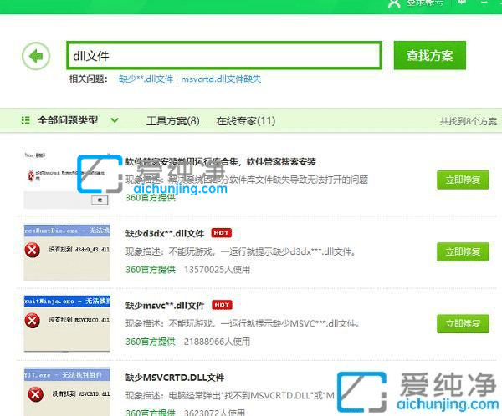Click the list icon beside 全部问题类型
This screenshot has width=502, height=416.
tap(25, 120)
